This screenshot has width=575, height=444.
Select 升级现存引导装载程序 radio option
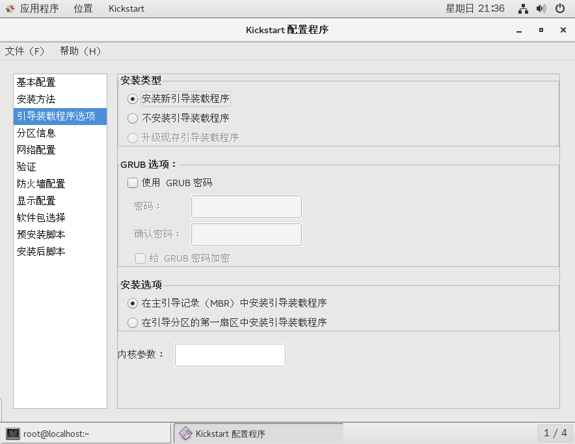point(133,137)
